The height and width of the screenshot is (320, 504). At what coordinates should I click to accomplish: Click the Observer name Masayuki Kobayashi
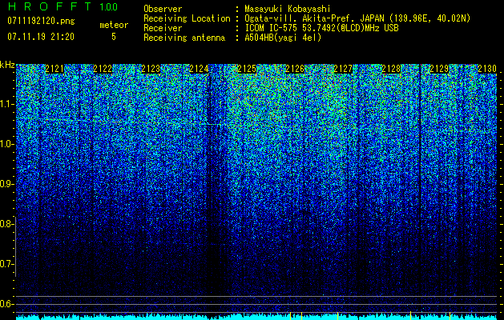point(288,9)
